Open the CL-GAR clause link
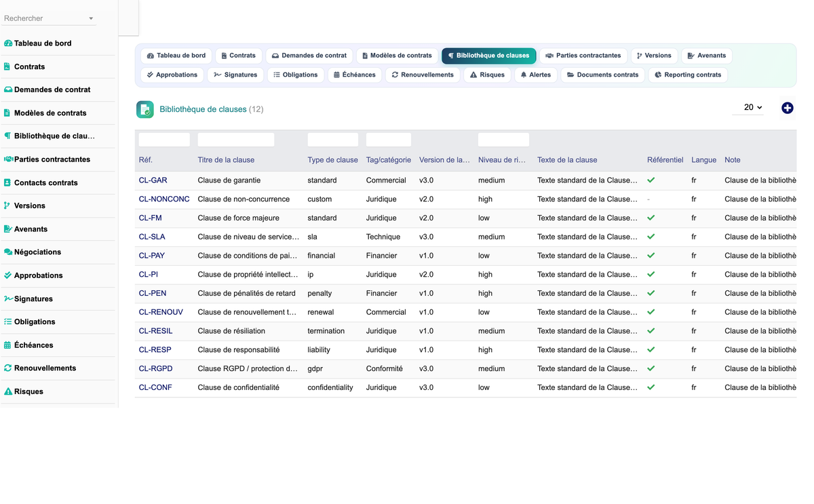Viewport: 814px width, 504px height. (x=153, y=180)
